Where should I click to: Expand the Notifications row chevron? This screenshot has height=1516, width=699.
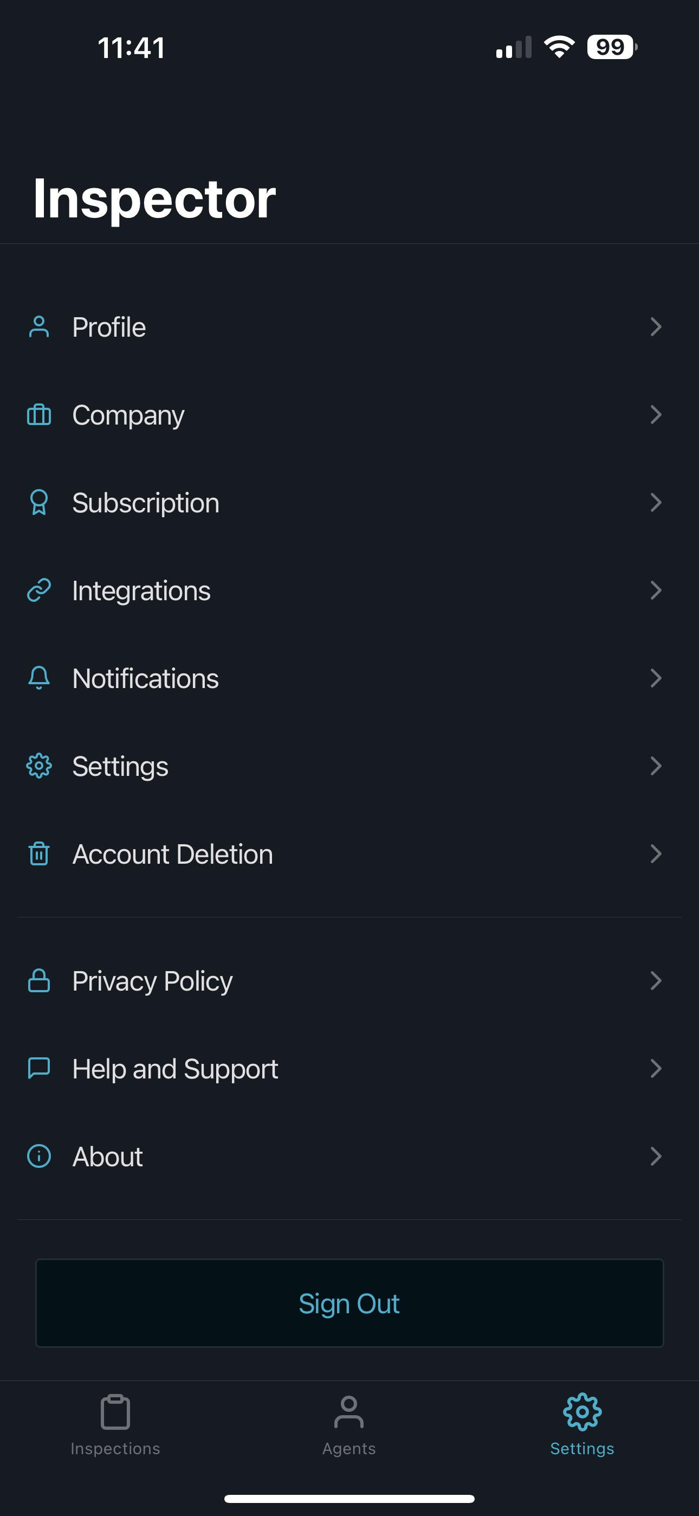click(x=656, y=678)
